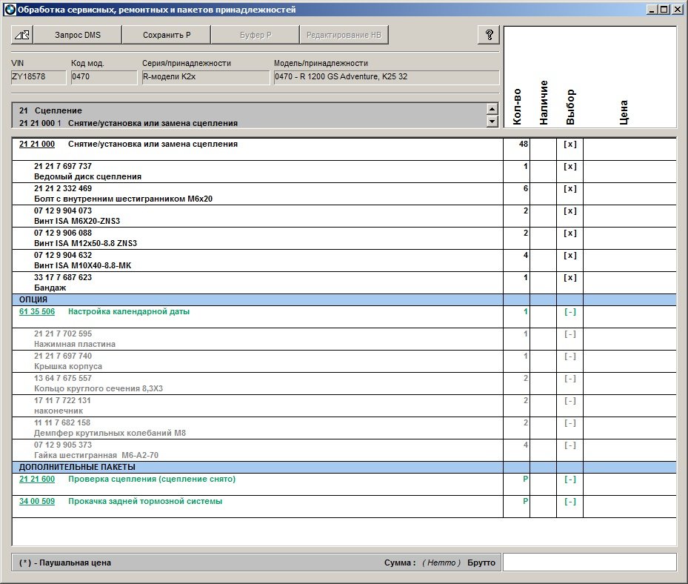Open package link 21 21 600

pos(37,480)
